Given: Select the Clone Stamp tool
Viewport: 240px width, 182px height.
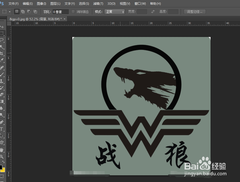Looking at the screenshot, I should 2,81.
